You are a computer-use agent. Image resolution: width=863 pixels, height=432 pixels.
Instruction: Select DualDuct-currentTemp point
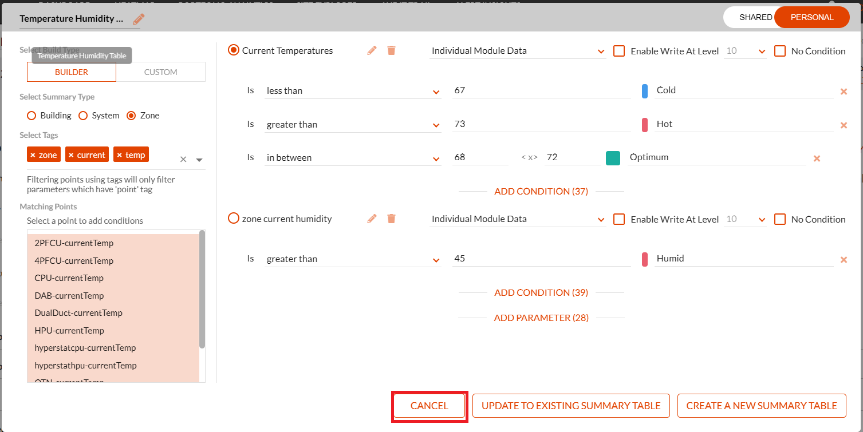click(113, 313)
